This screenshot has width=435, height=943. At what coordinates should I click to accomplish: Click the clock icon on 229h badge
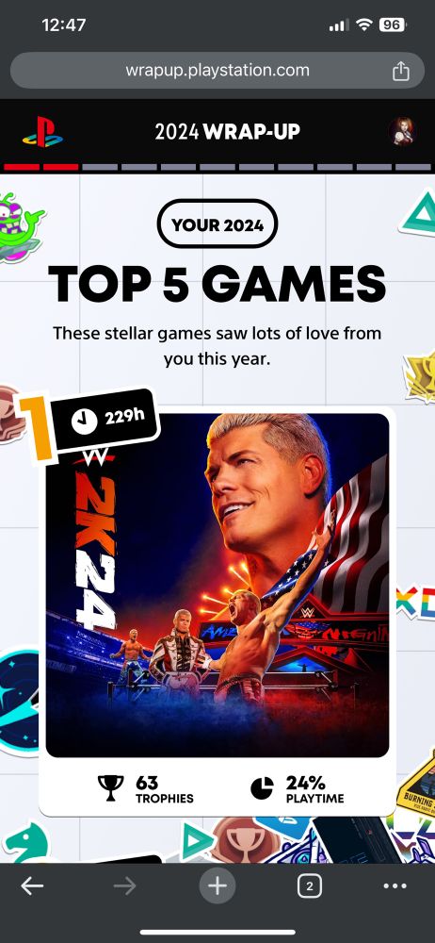click(x=84, y=422)
